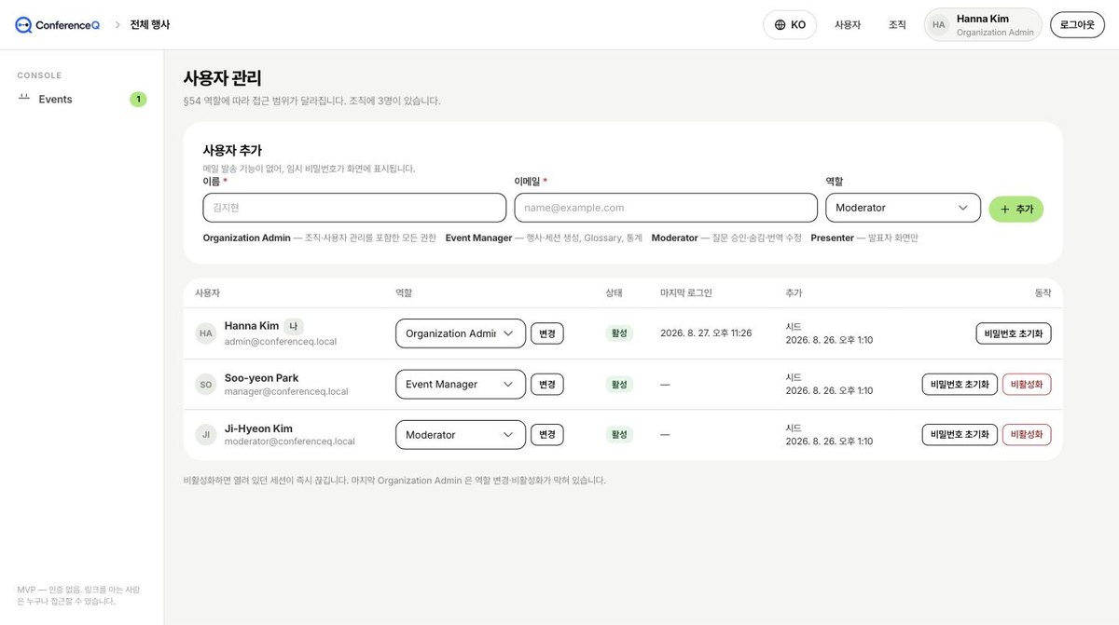Screen dimensions: 1119x625
Task: Click the email manager@conferenceq.local
Action: 286,392
